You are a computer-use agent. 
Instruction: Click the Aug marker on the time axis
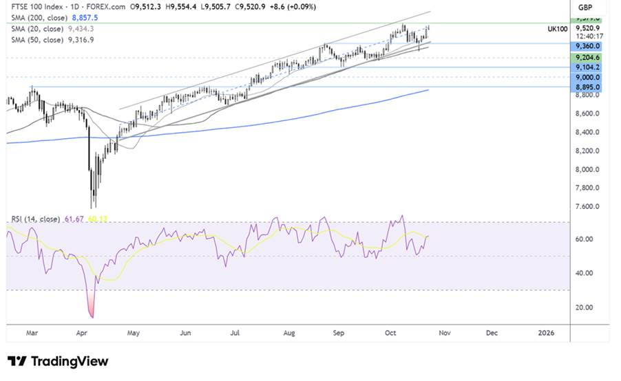288,333
